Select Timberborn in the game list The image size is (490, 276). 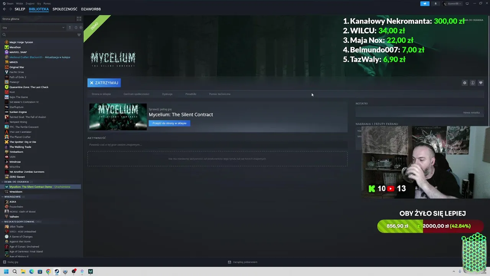(x=16, y=152)
